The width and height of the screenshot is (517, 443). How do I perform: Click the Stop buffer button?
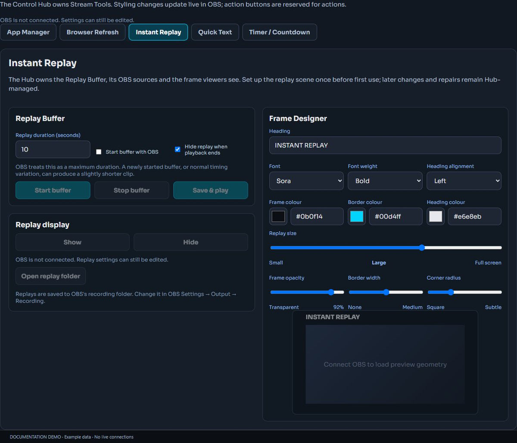[x=131, y=190]
